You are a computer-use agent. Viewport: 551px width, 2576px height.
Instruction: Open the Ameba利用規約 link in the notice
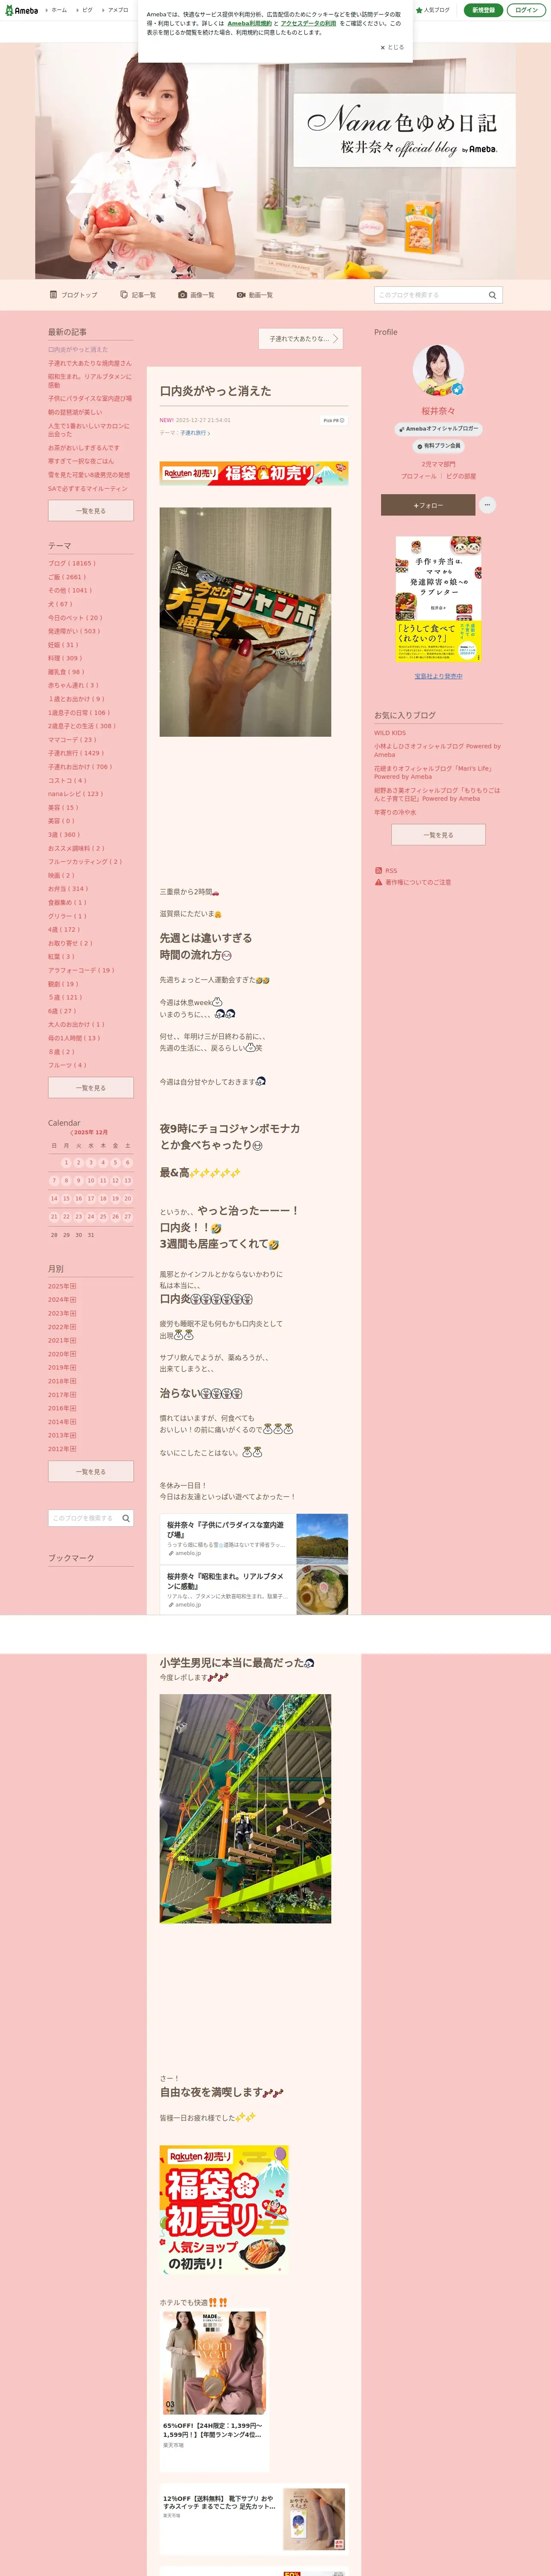[249, 23]
